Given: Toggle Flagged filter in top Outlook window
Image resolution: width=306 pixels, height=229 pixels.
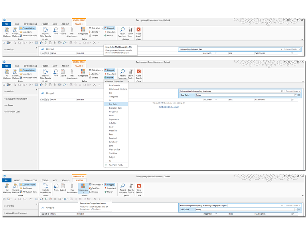Looking at the screenshot, I should tap(109, 28).
